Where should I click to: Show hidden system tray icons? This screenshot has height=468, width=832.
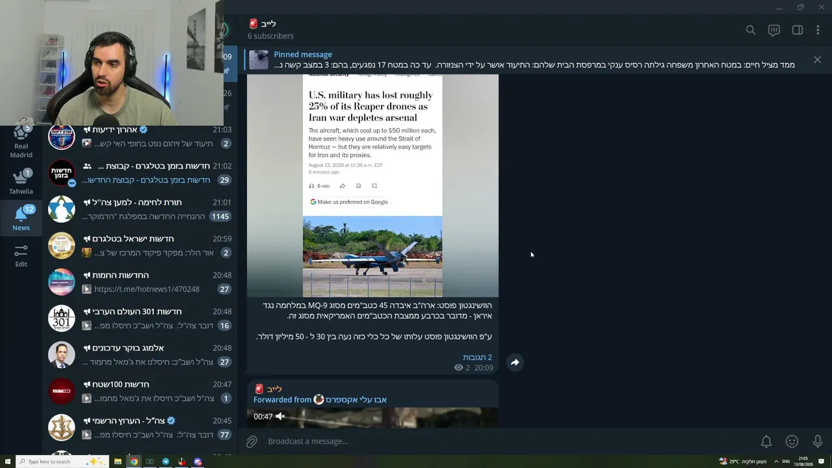point(775,461)
